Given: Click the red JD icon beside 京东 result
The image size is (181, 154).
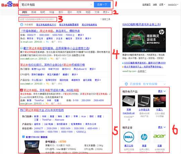Looking at the screenshot, I should (21, 90).
